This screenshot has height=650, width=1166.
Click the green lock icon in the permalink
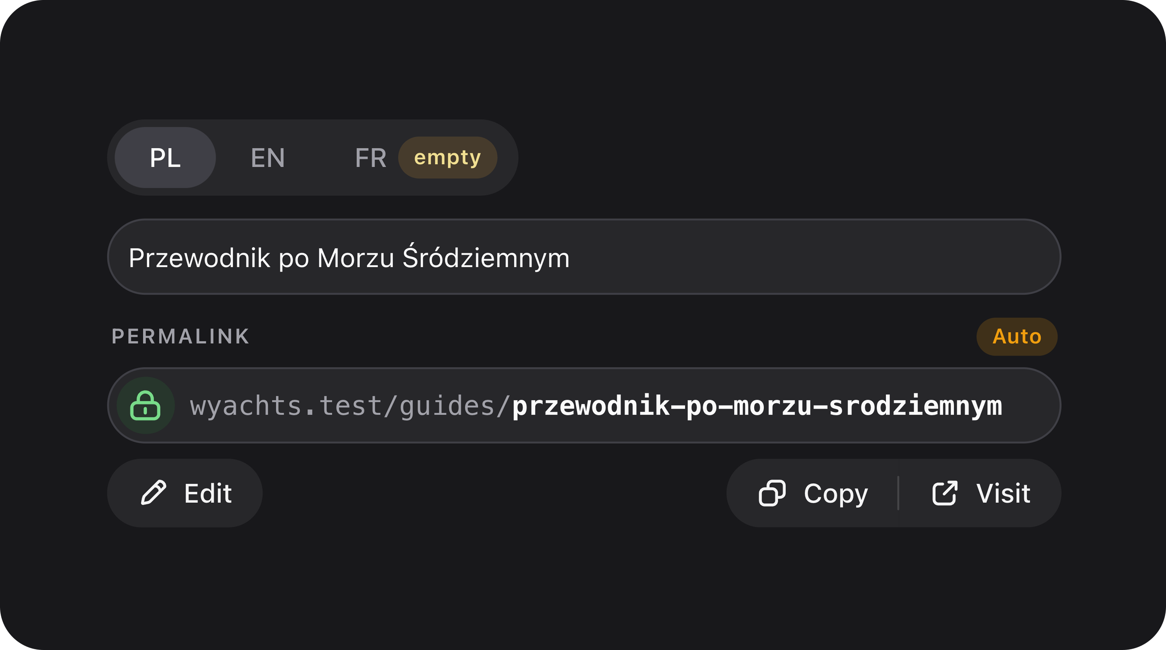click(x=145, y=405)
